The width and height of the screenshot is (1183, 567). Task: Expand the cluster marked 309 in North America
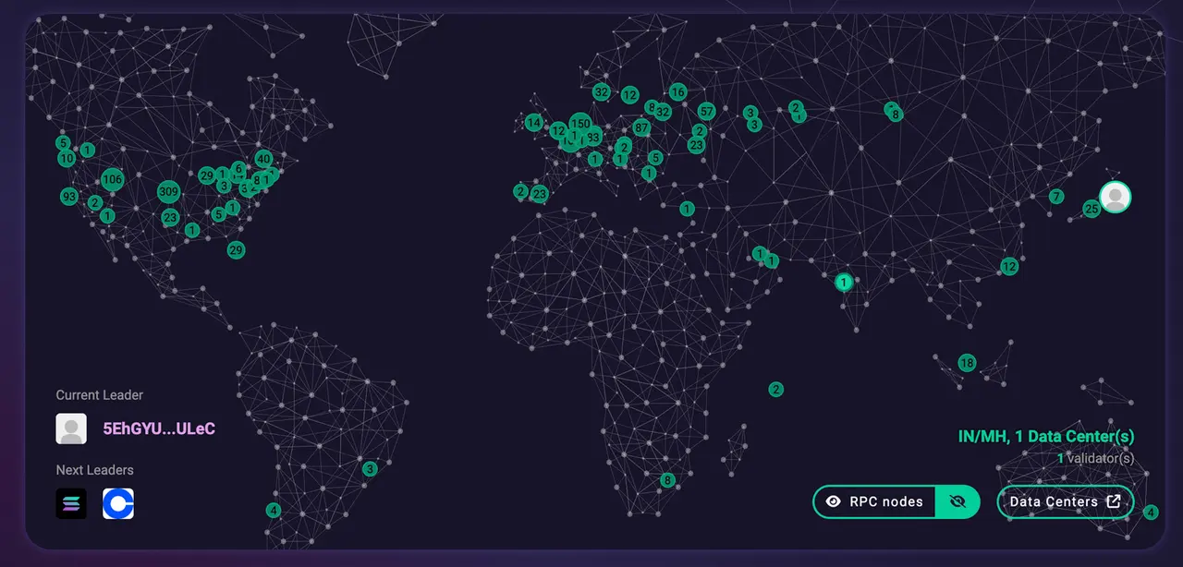168,191
